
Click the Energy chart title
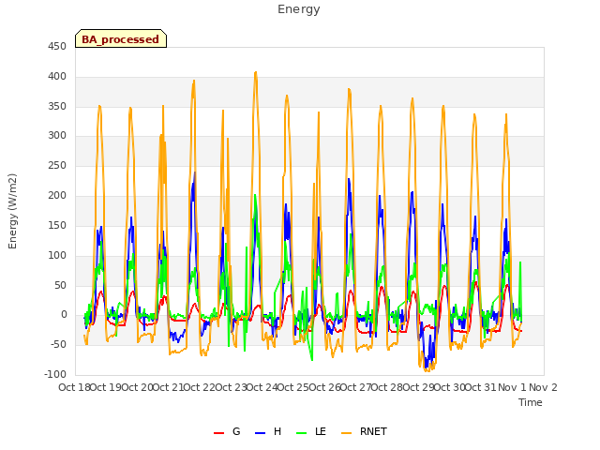pos(299,9)
